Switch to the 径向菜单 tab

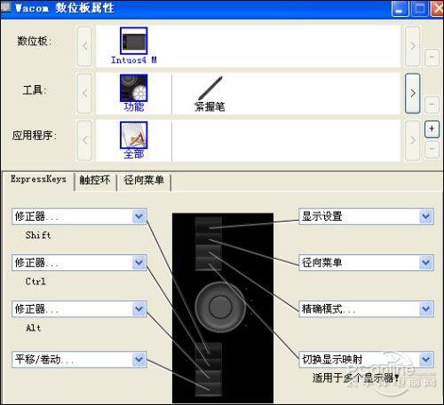pyautogui.click(x=144, y=180)
